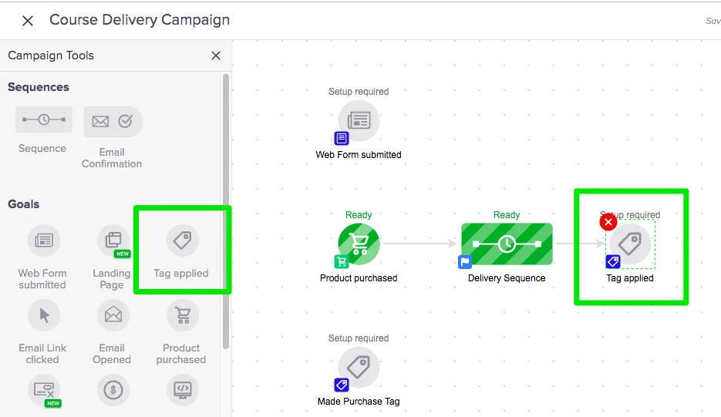This screenshot has width=721, height=417.
Task: Choose the Email Opened goal icon
Action: tap(113, 314)
